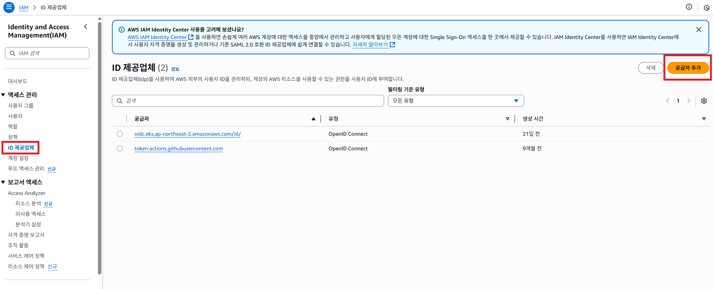Click the external link icon beside AWS IAM Identity Center

pos(191,37)
